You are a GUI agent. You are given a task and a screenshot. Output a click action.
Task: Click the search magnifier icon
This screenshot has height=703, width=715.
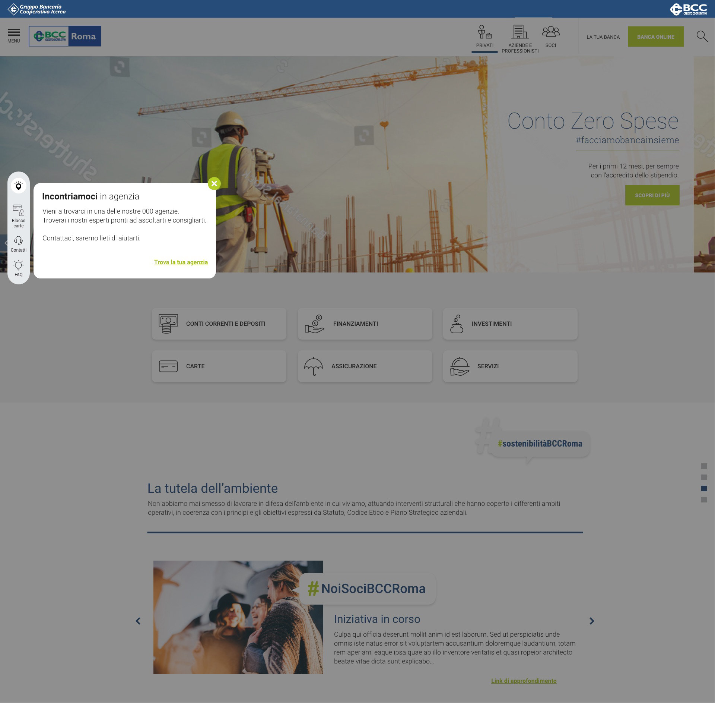702,36
